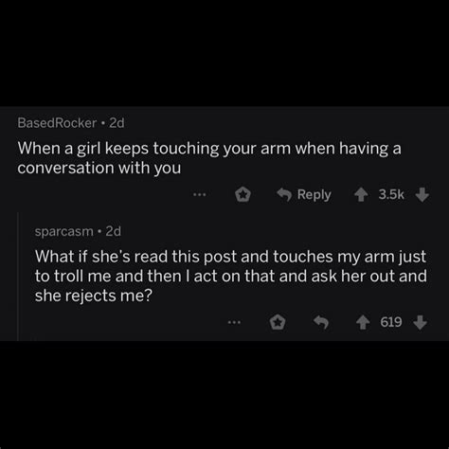Give award to sparcasm's reply
This screenshot has height=449, width=449.
(278, 322)
